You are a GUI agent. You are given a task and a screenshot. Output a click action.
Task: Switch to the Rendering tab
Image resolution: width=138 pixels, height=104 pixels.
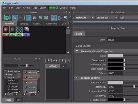[x=51, y=24]
